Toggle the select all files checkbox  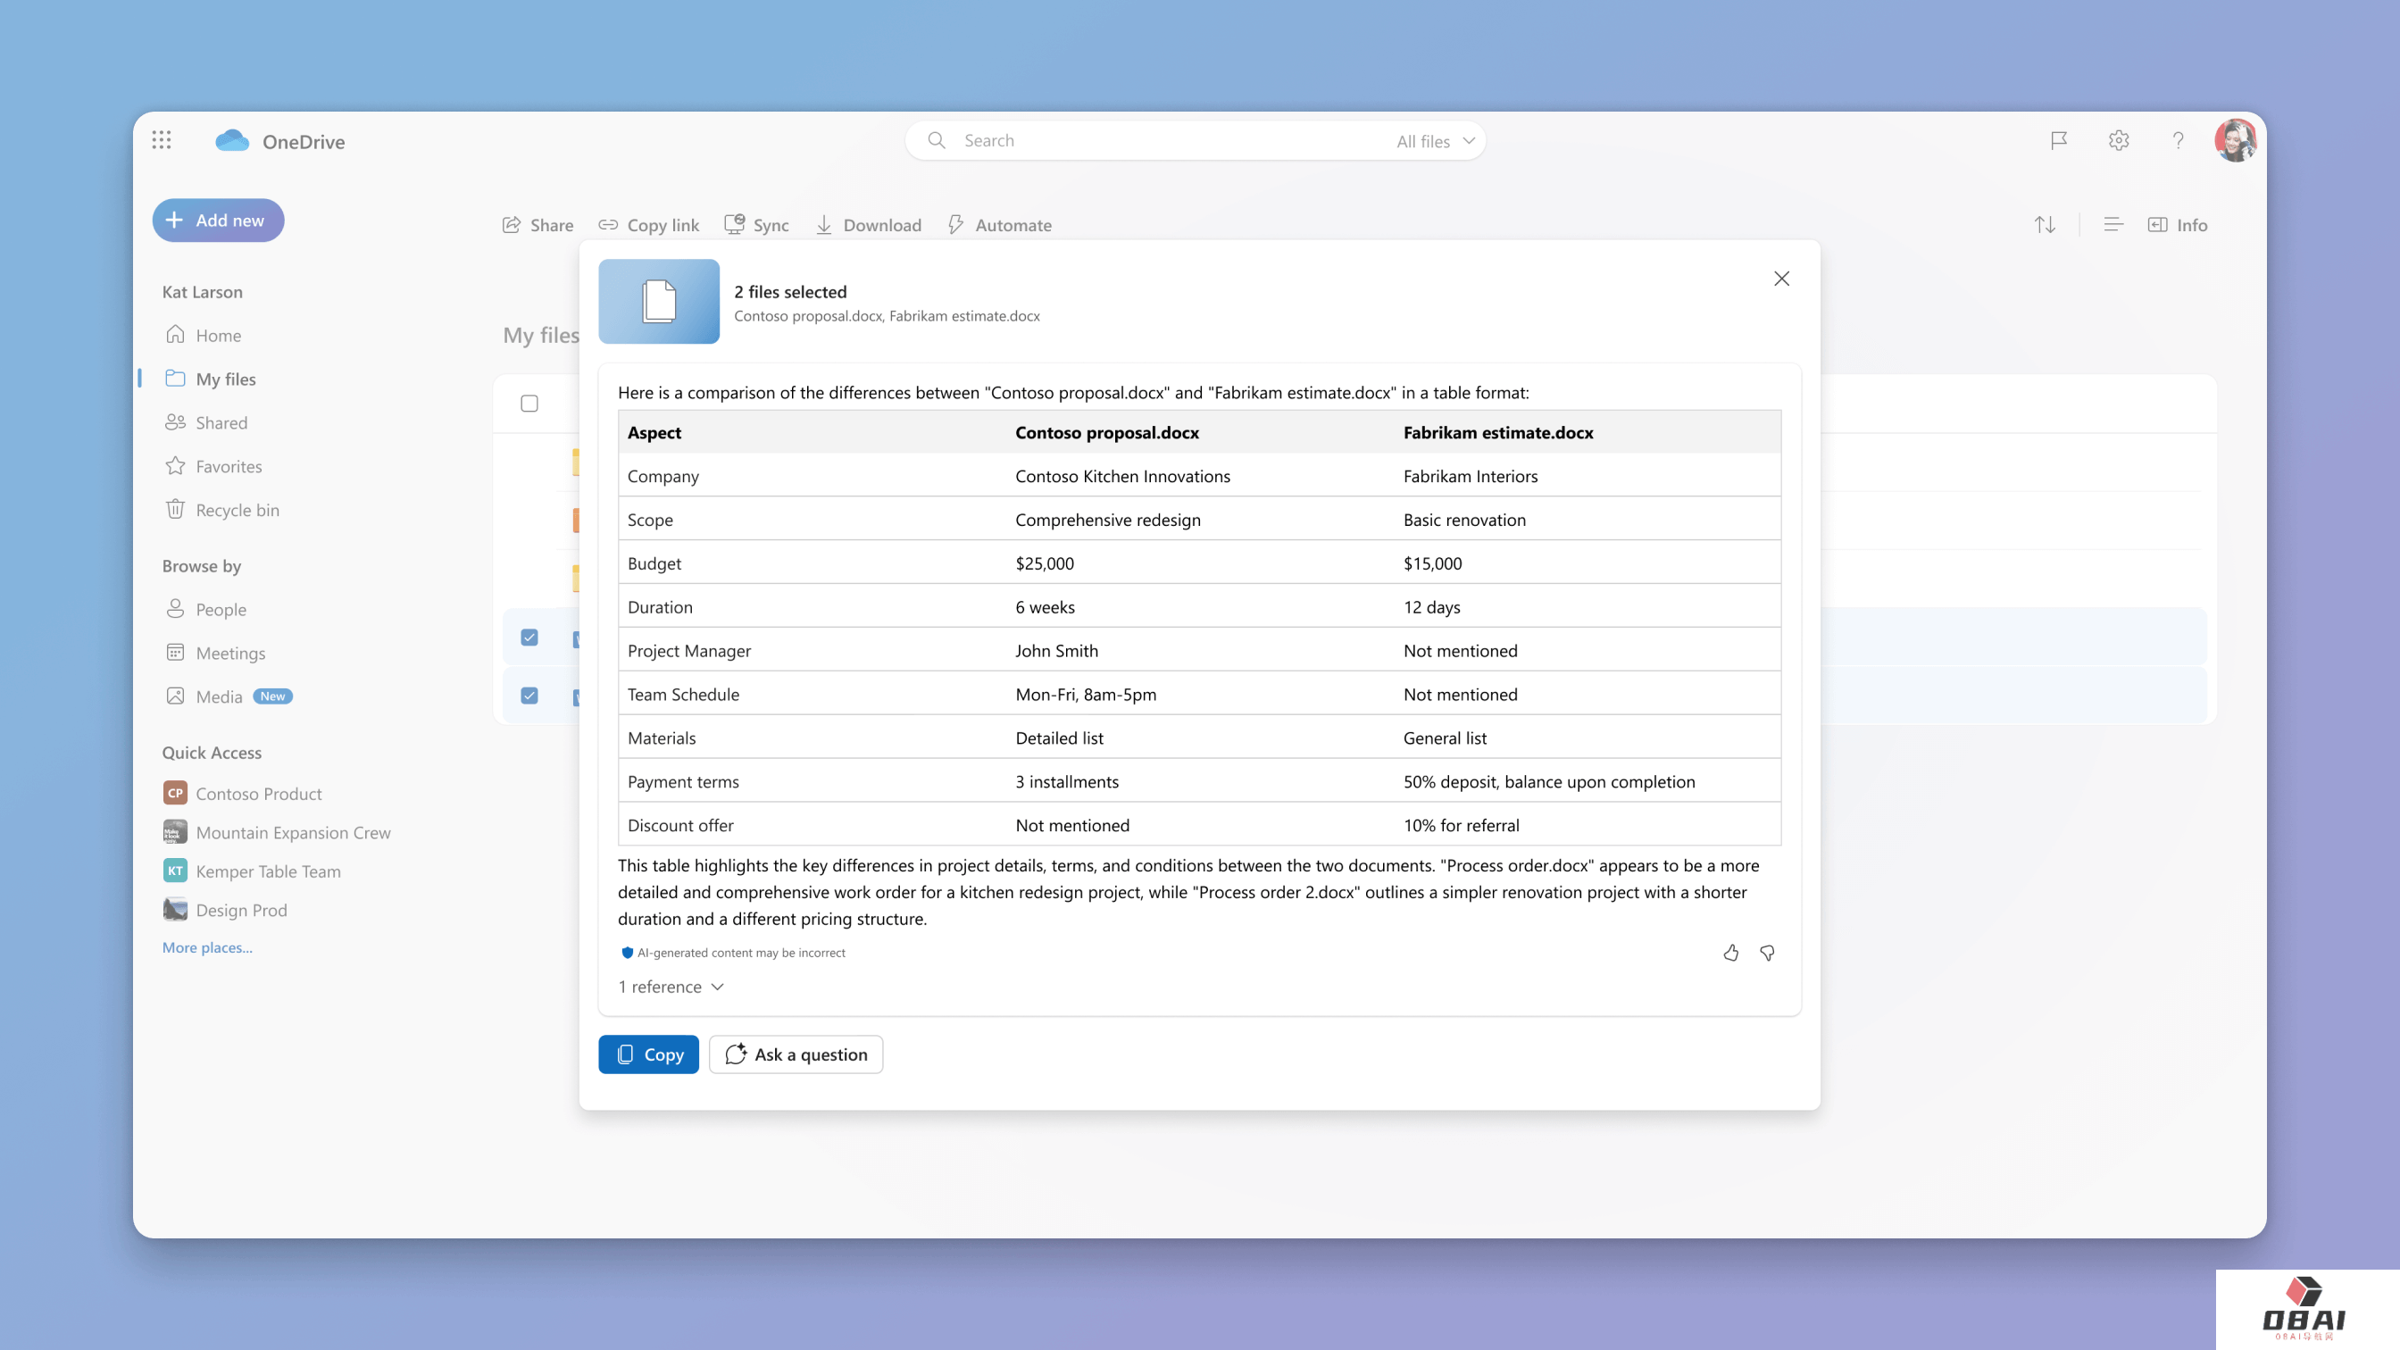529,404
